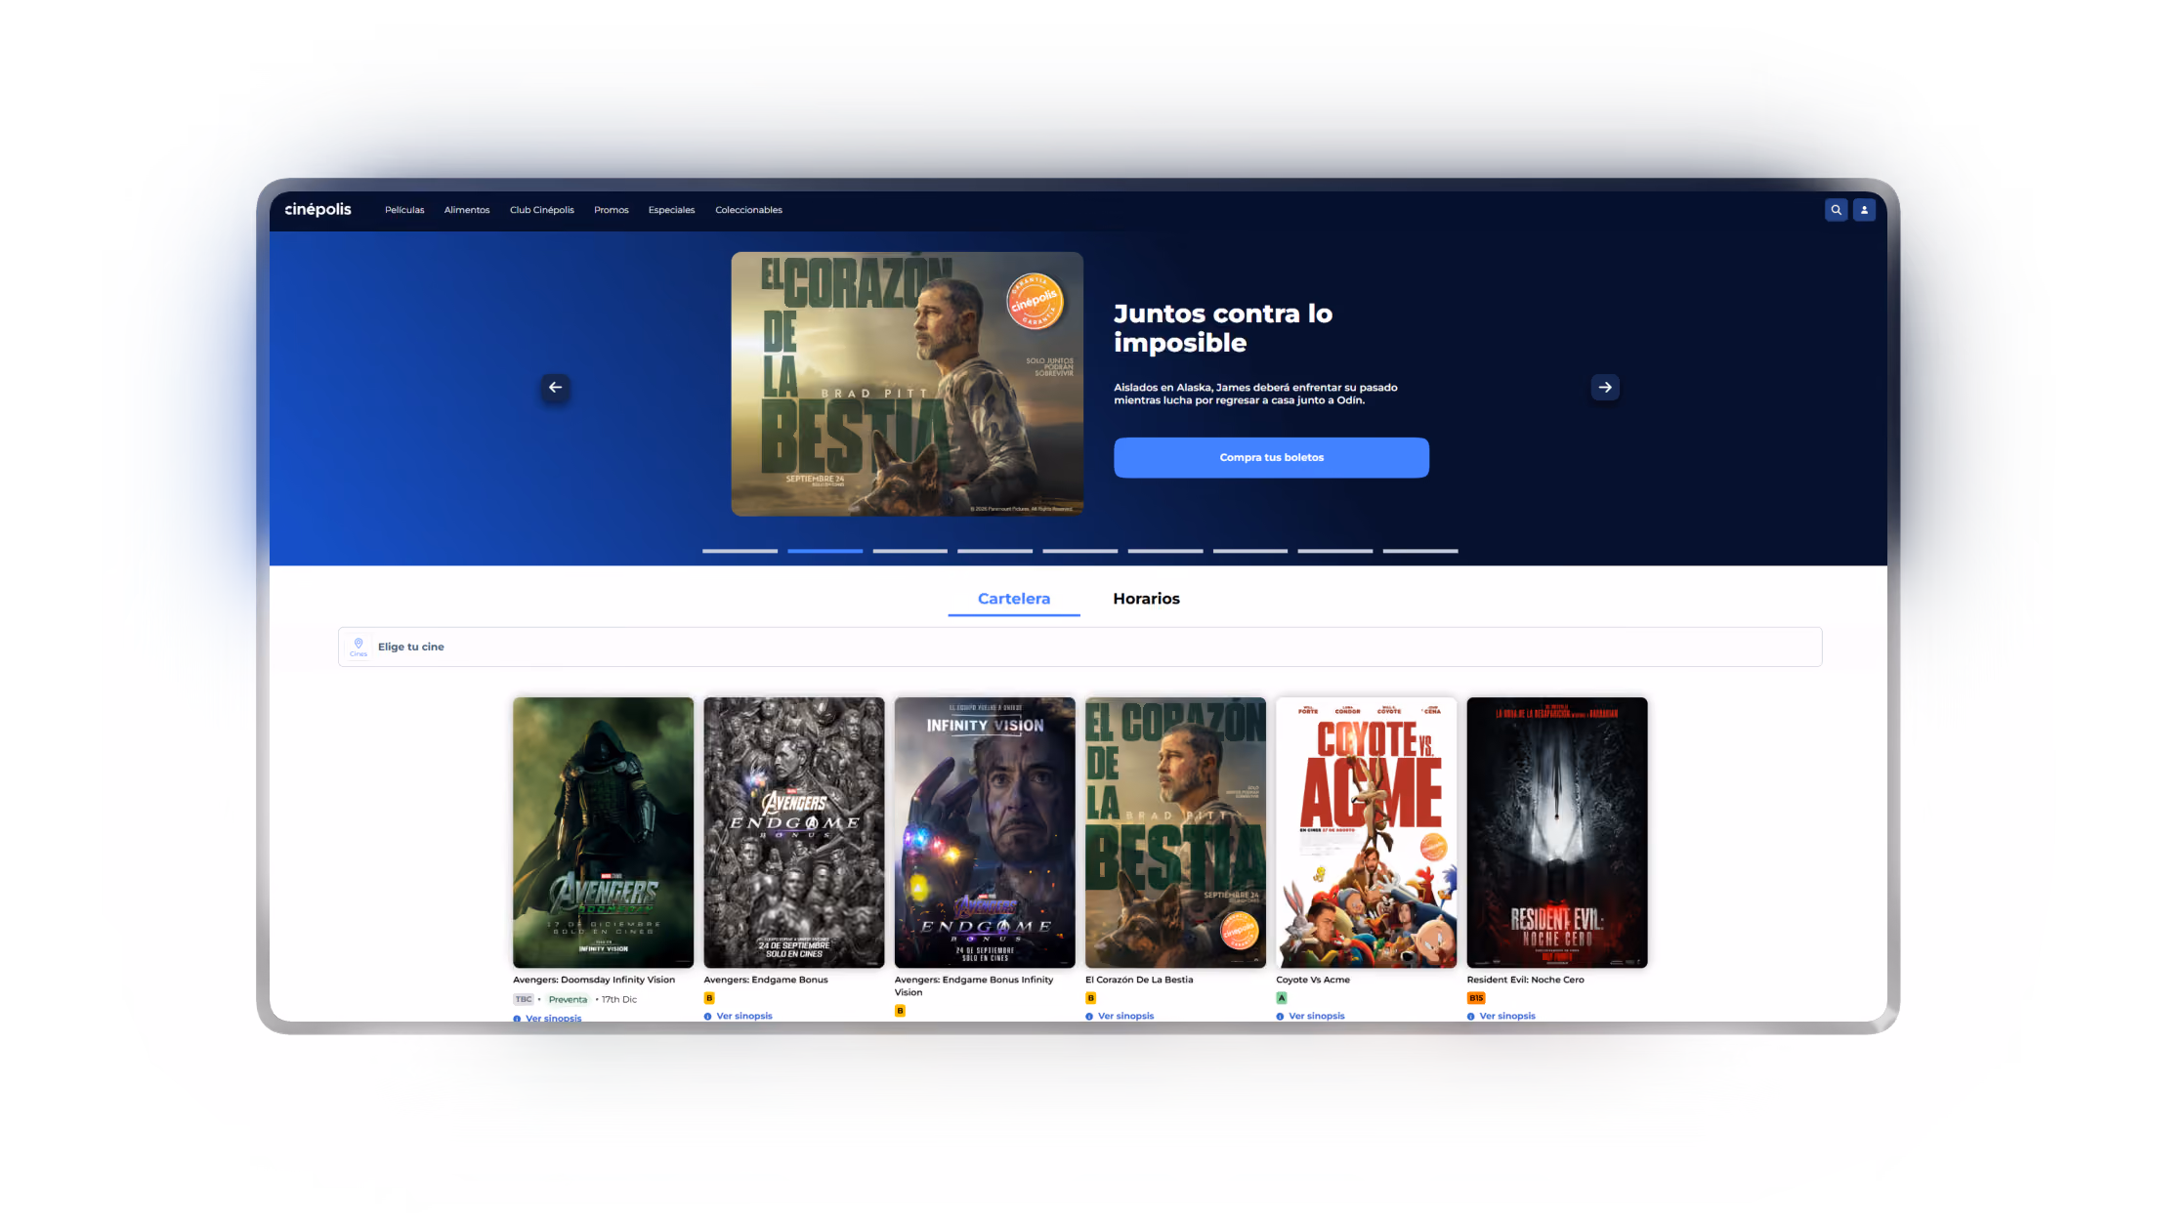Ver sinopsis for Avengers: Endgame Bonus
2157x1213 pixels.
point(739,1016)
